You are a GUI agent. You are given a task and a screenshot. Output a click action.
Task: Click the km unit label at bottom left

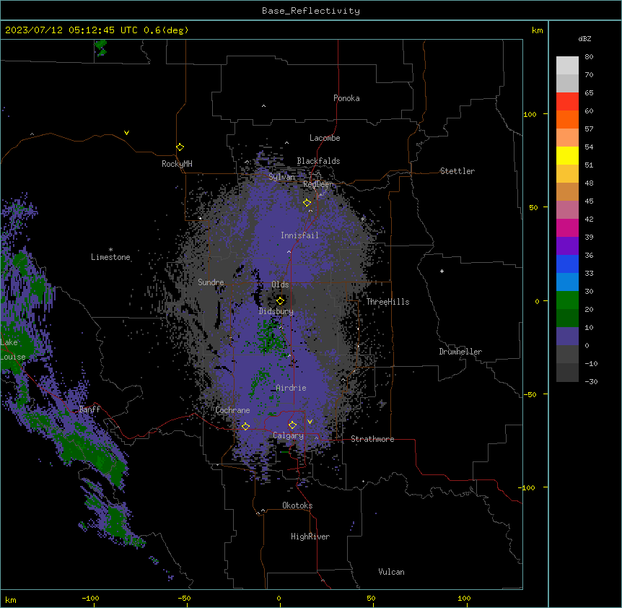(x=11, y=600)
